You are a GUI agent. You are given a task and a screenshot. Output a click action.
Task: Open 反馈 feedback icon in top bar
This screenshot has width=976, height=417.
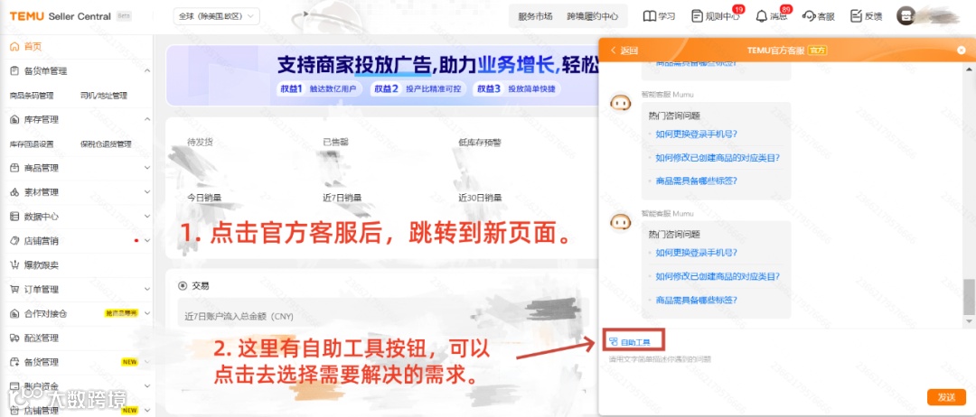[x=855, y=16]
